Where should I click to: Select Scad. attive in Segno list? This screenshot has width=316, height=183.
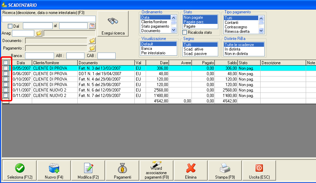(x=194, y=49)
